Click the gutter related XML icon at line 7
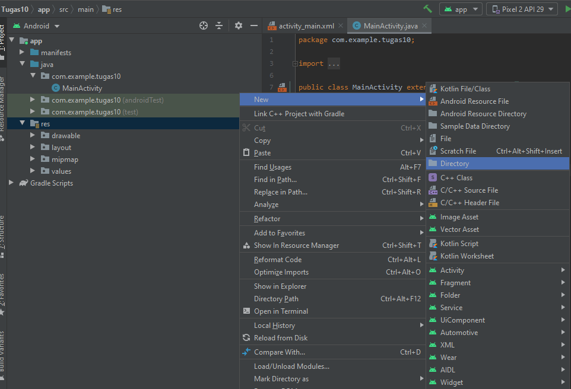Viewport: 571px width, 389px height. pos(282,87)
